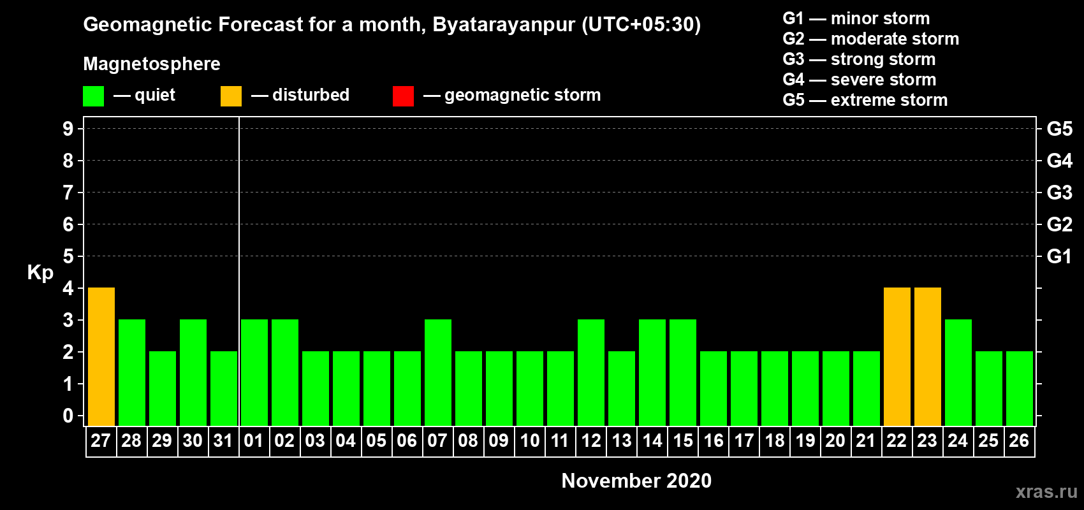The width and height of the screenshot is (1084, 510).
Task: Click the November 2020 month label
Action: (636, 481)
